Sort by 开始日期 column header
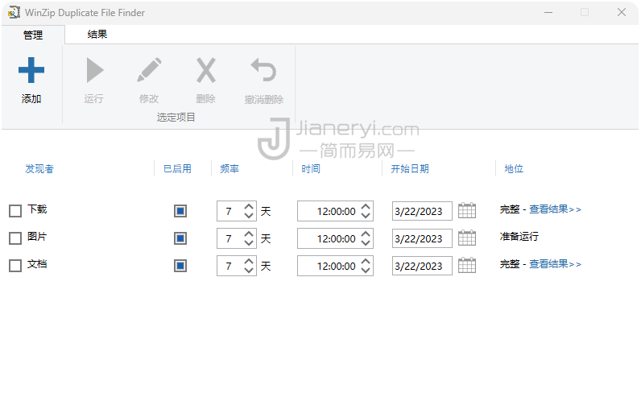 (x=410, y=169)
